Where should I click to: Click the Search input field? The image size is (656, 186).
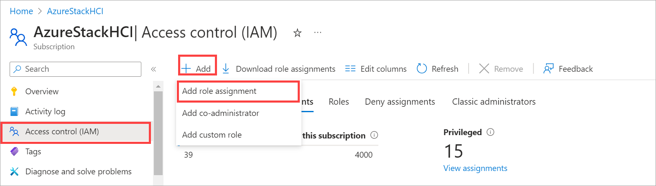(x=75, y=69)
